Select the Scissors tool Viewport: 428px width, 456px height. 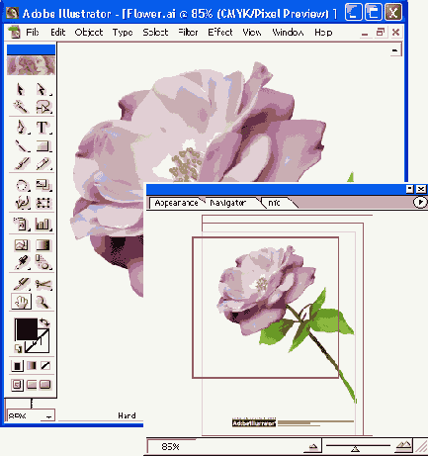click(x=43, y=284)
